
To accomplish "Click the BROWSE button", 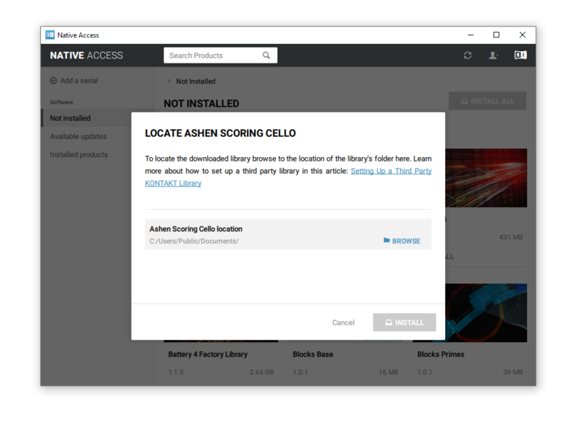I will [x=402, y=241].
